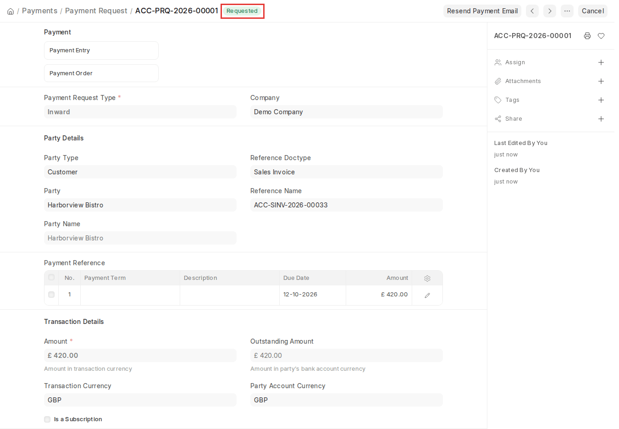The image size is (619, 429).
Task: Click the Attachments paperclip icon
Action: tap(498, 81)
